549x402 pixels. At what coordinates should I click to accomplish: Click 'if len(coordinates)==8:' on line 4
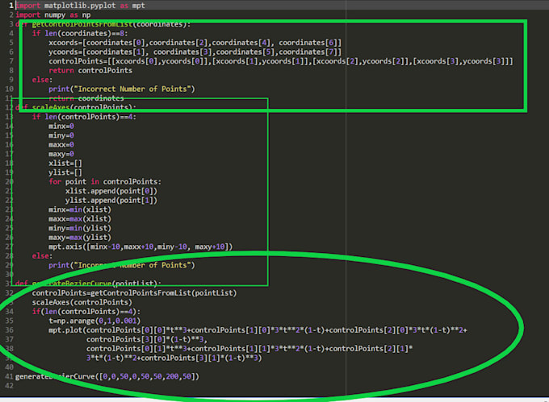(80, 34)
